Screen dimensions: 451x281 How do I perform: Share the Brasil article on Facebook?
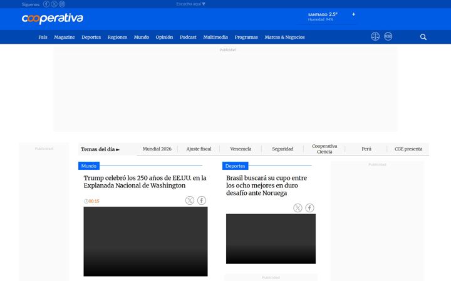[309, 208]
